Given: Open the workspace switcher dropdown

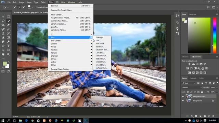Looking at the screenshot, I should click(x=214, y=7).
